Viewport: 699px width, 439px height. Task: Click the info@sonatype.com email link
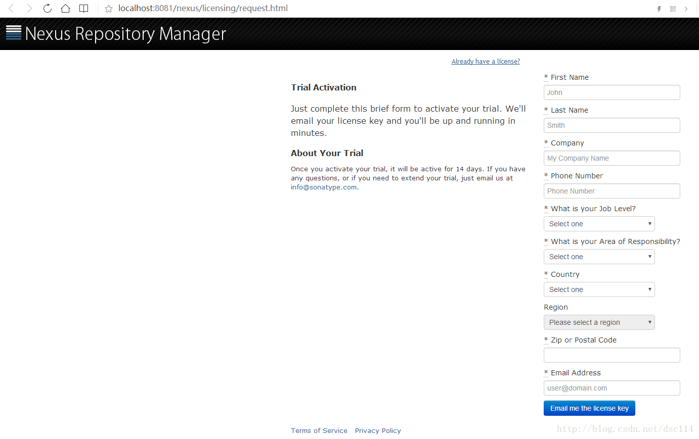click(x=324, y=187)
